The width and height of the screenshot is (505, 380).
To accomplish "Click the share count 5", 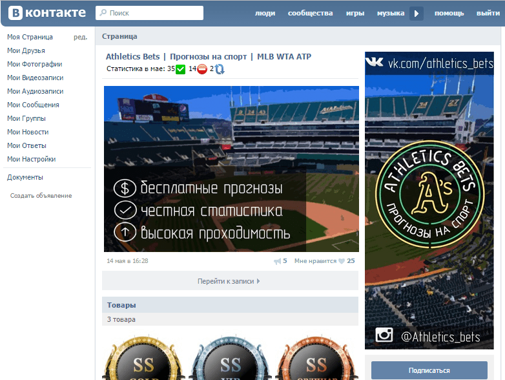I will point(285,260).
